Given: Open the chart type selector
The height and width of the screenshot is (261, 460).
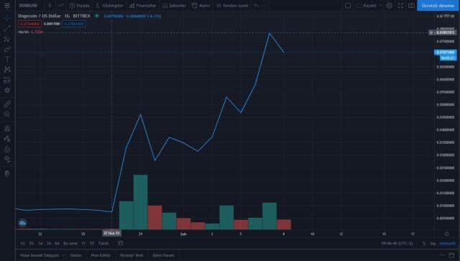Looking at the screenshot, I should pos(60,5).
